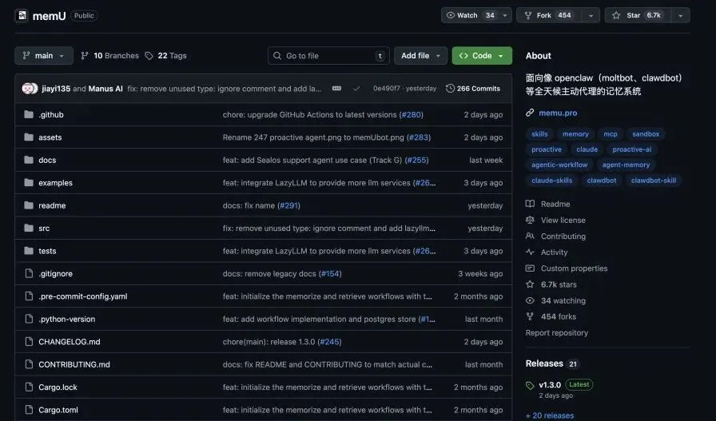Visit the memu.pro website link
The height and width of the screenshot is (421, 716).
coord(558,113)
